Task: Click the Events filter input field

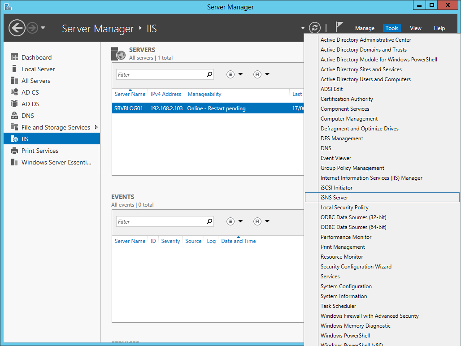Action: tap(161, 221)
